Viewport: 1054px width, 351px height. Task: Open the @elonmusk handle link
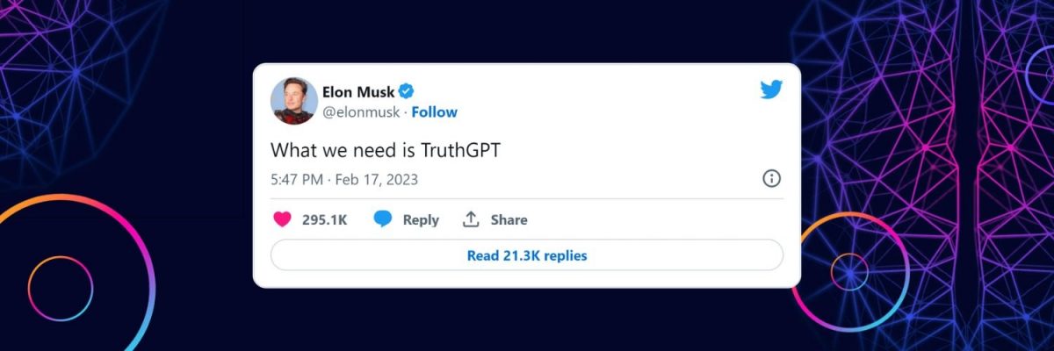(361, 112)
